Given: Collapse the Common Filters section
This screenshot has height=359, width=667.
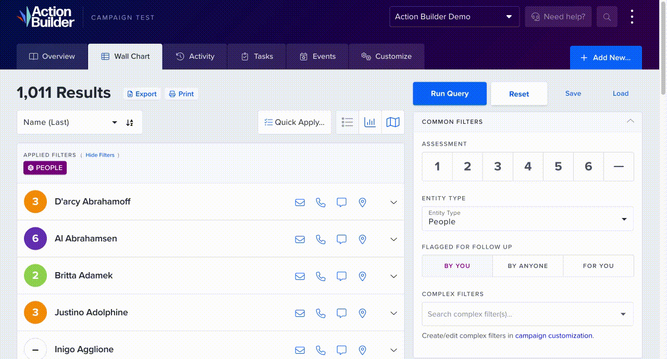Looking at the screenshot, I should (x=631, y=121).
